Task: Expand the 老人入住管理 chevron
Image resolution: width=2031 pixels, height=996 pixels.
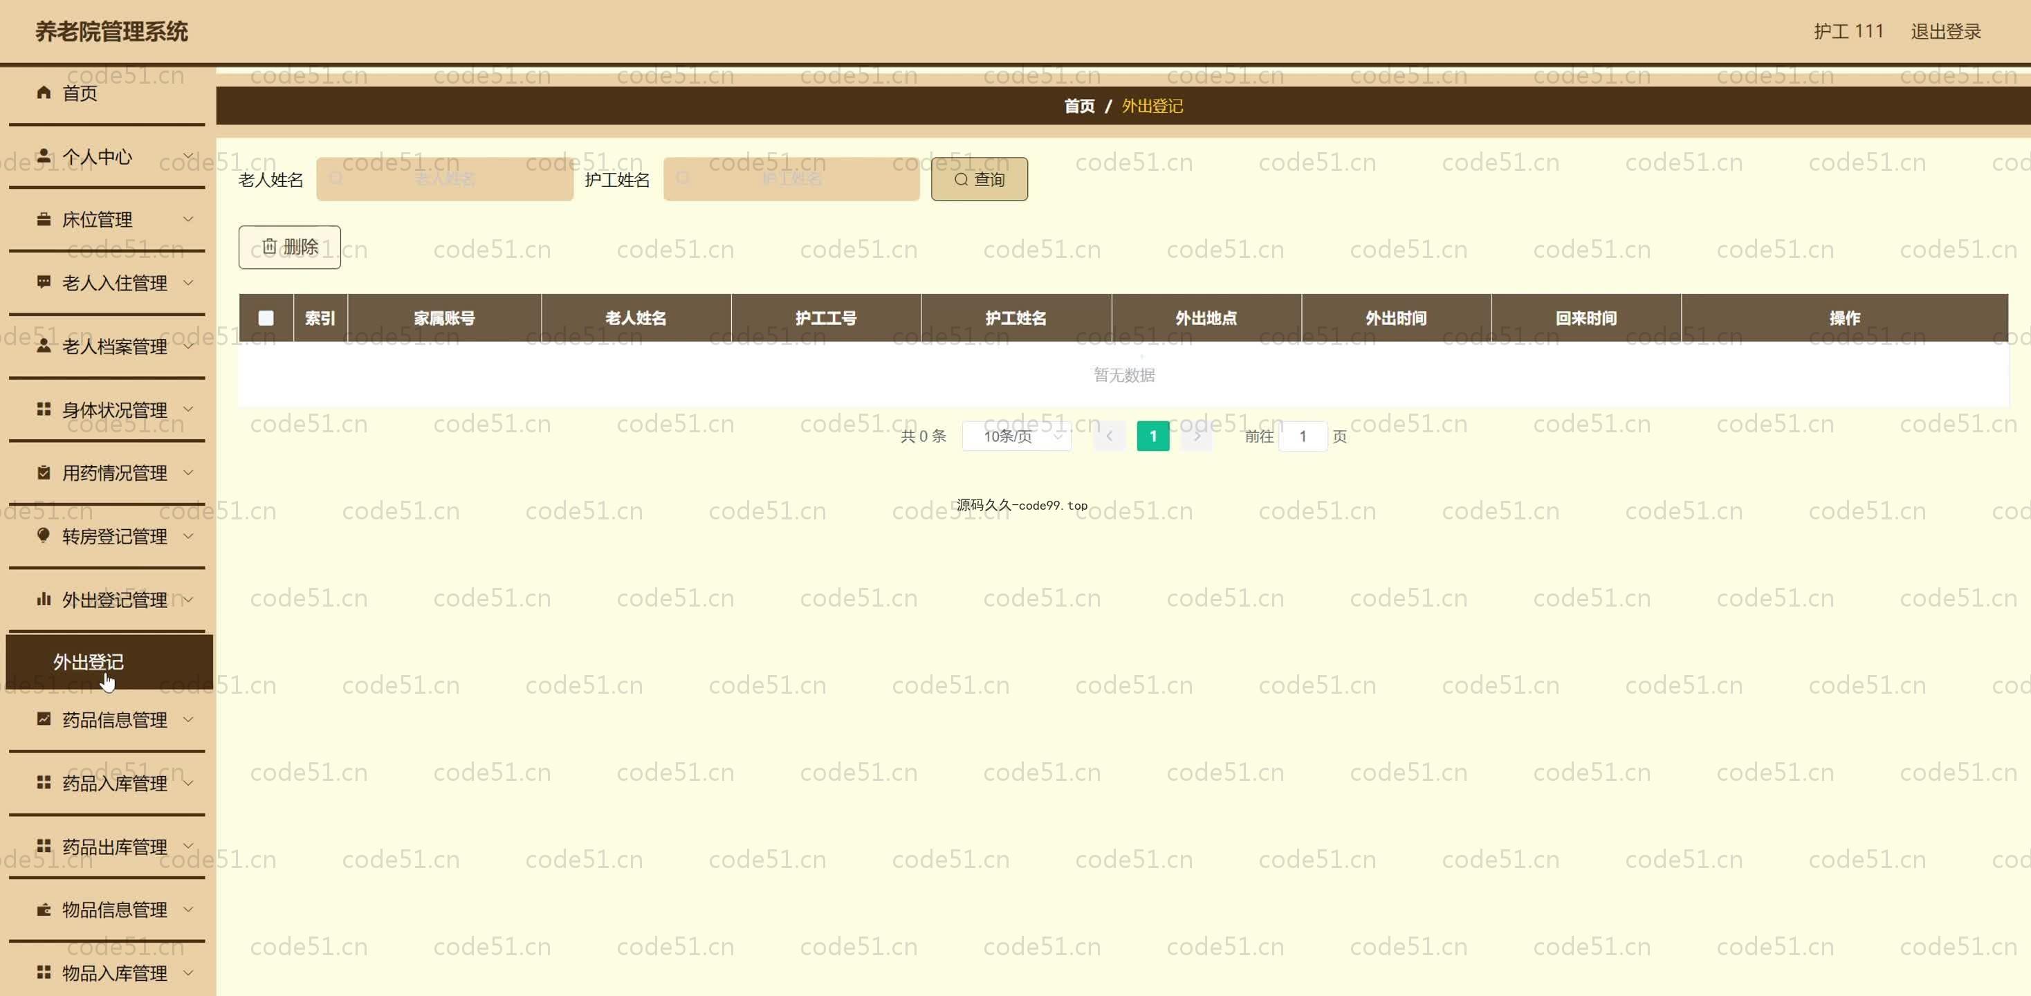Action: [188, 282]
